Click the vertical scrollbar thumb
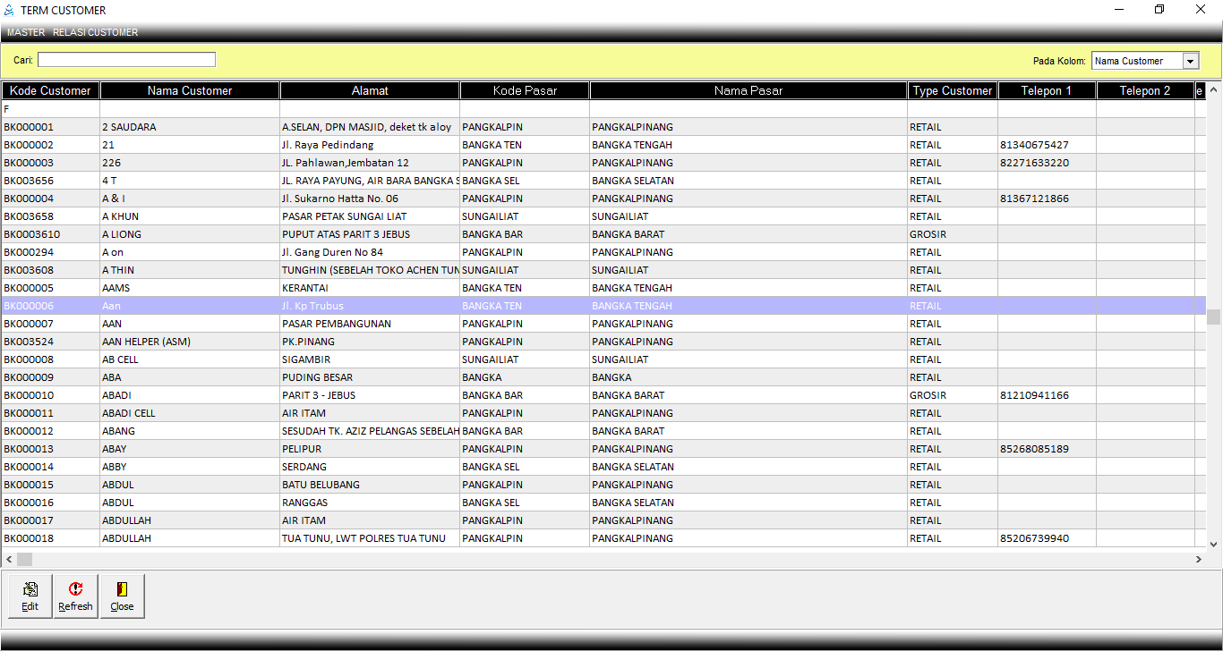1223x651 pixels. pos(1214,317)
